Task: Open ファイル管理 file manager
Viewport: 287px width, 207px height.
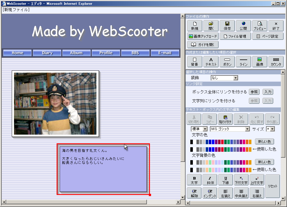Action: 235,36
